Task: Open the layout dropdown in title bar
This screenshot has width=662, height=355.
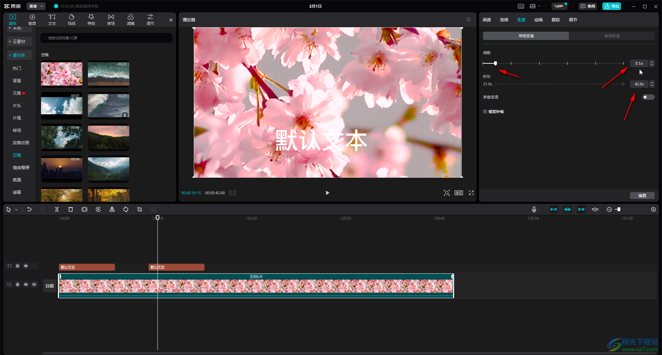Action: coord(535,6)
